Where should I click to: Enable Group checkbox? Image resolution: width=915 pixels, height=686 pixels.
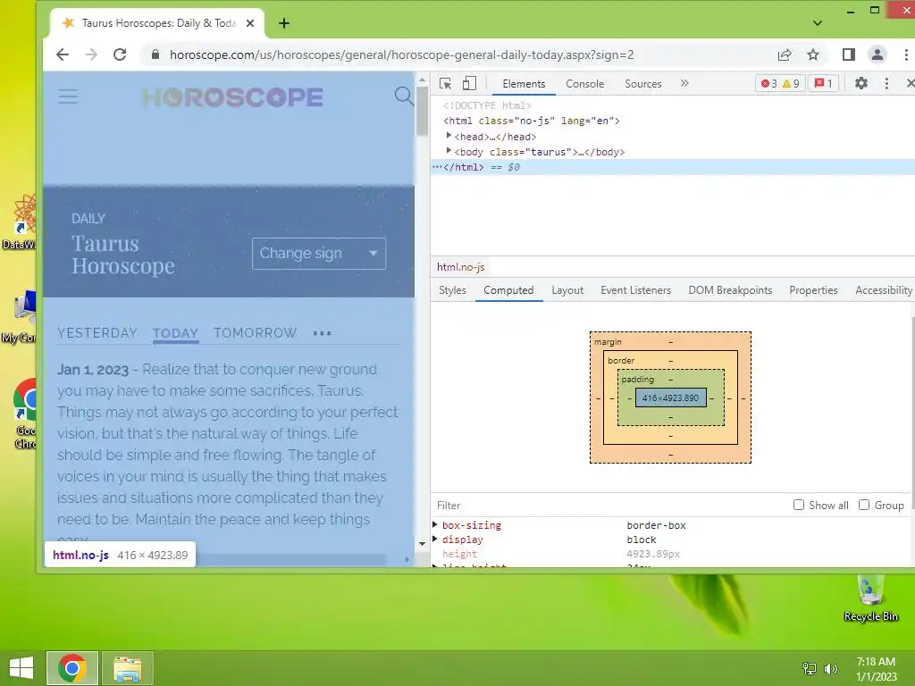[x=864, y=505]
